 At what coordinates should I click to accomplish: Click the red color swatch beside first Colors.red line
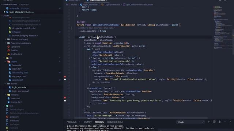point(65,76)
